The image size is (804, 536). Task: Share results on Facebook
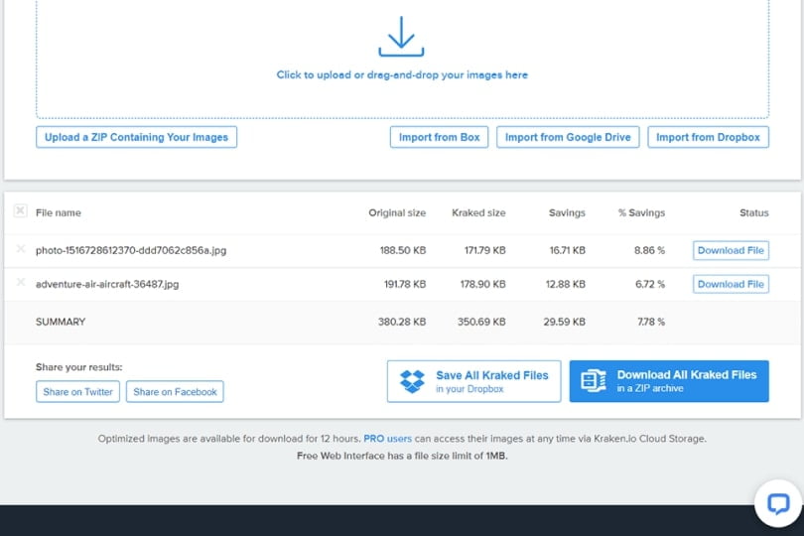[175, 391]
